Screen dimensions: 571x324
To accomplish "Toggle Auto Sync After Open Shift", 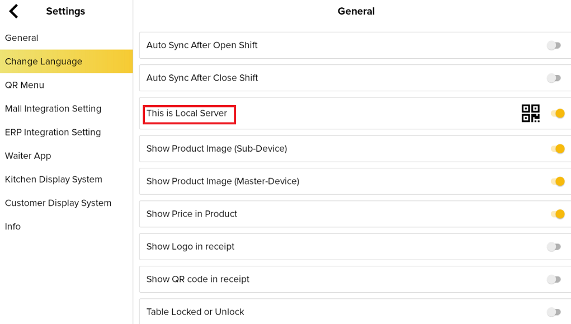I will [554, 45].
